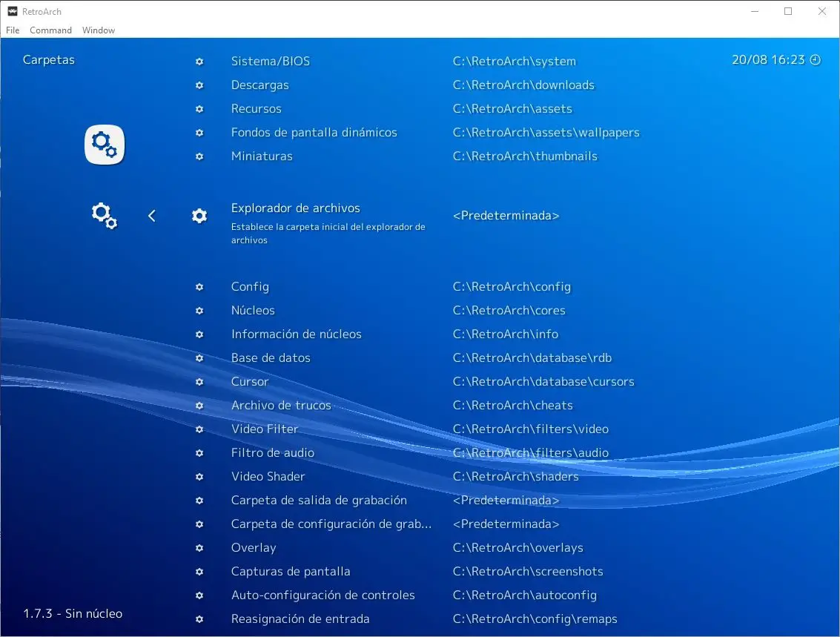Select the Base de datos entry
Viewport: 840px width, 637px height.
271,358
